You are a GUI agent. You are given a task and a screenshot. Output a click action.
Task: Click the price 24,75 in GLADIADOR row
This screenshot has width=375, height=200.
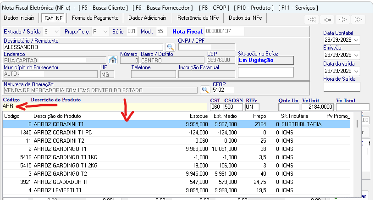coord(260,182)
